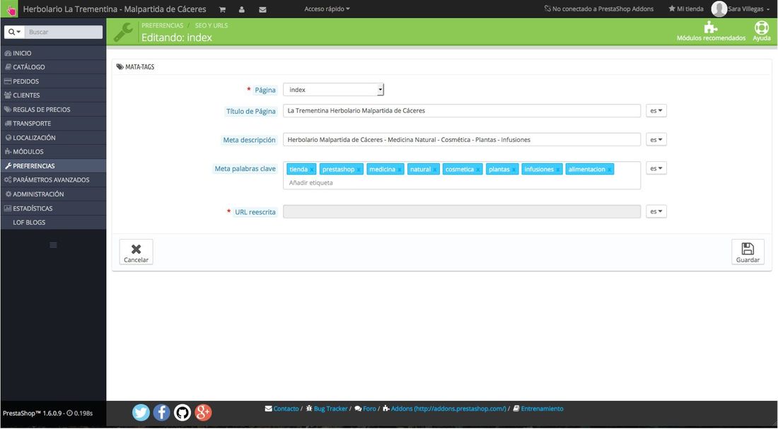Click PREFERENCIAS breadcrumb link
The width and height of the screenshot is (778, 429).
click(162, 25)
